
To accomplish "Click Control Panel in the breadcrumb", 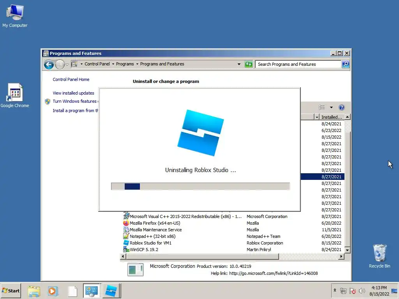I will tap(97, 64).
